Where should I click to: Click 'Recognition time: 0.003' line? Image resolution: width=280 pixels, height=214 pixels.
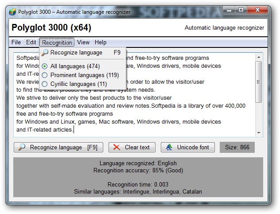(138, 184)
